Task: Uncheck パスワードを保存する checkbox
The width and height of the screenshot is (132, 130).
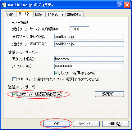Action: (56, 73)
